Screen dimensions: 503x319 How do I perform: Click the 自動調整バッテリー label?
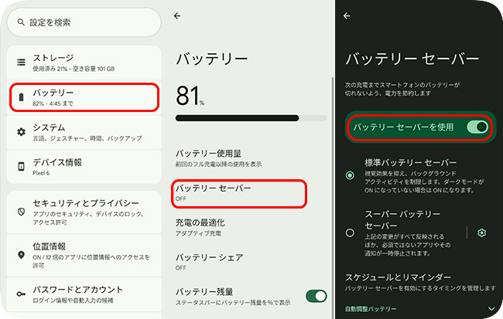click(x=371, y=309)
